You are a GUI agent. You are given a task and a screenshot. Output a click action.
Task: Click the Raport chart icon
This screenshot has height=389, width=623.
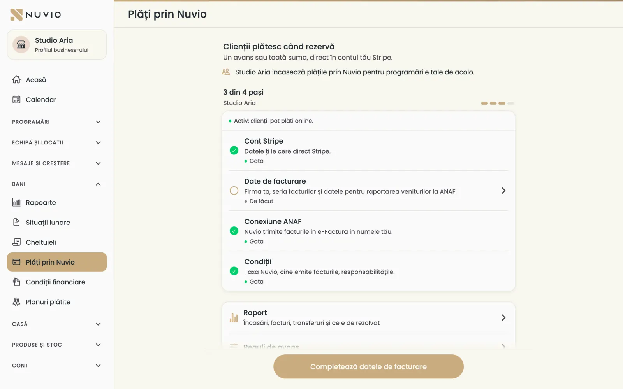(x=234, y=318)
